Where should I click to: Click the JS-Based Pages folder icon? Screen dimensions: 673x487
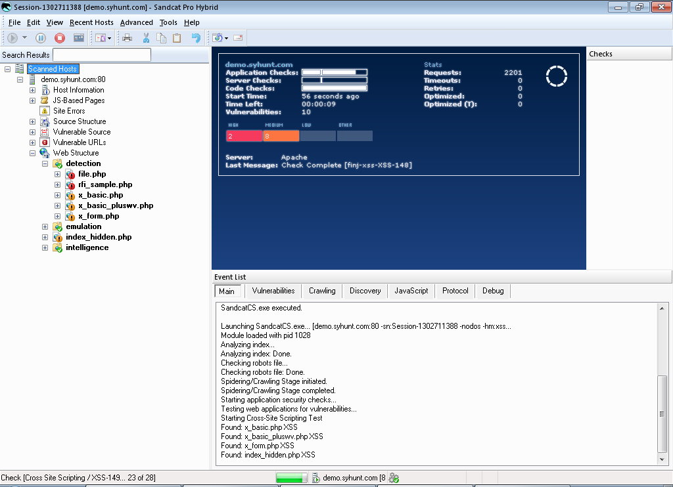[44, 100]
